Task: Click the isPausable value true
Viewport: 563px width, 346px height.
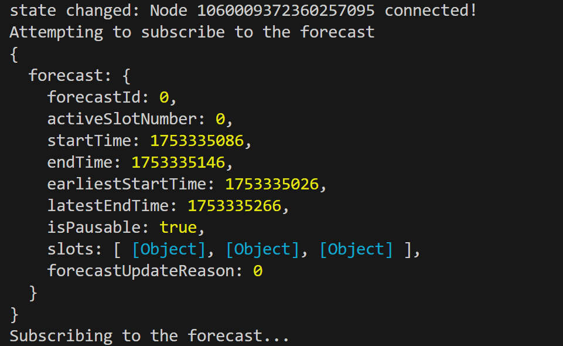Action: [x=178, y=228]
